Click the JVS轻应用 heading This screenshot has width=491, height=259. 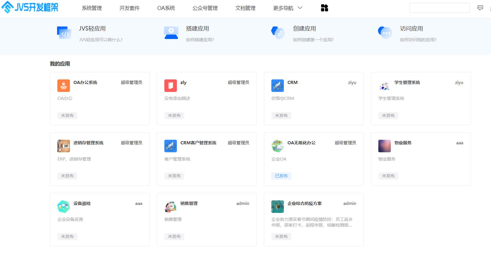pos(92,29)
